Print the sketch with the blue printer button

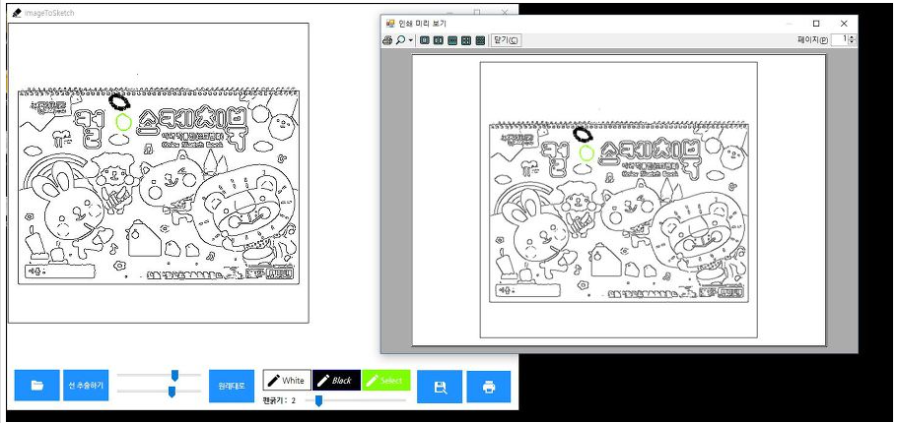pyautogui.click(x=489, y=387)
